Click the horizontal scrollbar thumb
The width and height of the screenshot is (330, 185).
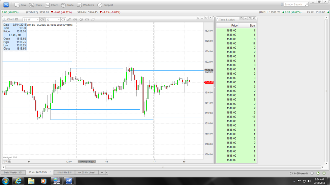pyautogui.click(x=163, y=167)
